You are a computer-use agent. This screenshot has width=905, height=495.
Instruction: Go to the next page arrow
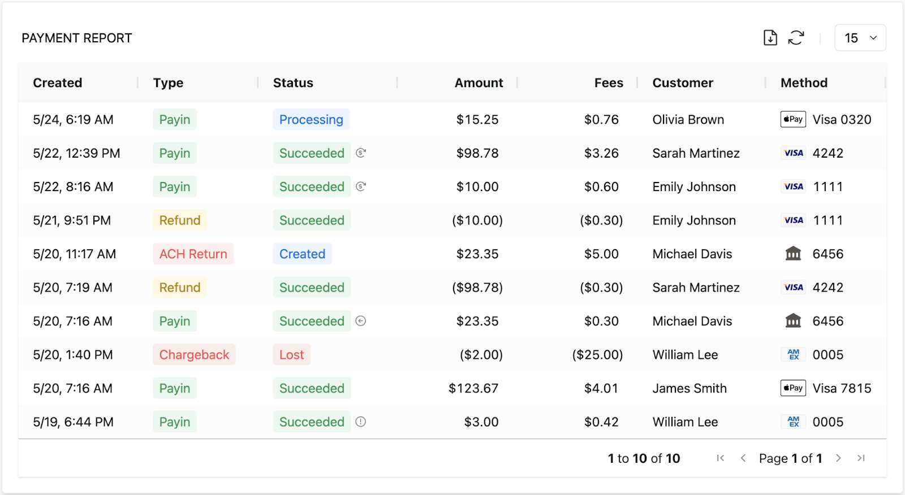[x=838, y=458]
